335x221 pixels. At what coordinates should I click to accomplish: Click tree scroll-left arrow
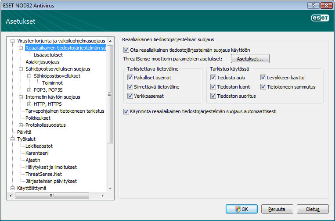(11, 196)
